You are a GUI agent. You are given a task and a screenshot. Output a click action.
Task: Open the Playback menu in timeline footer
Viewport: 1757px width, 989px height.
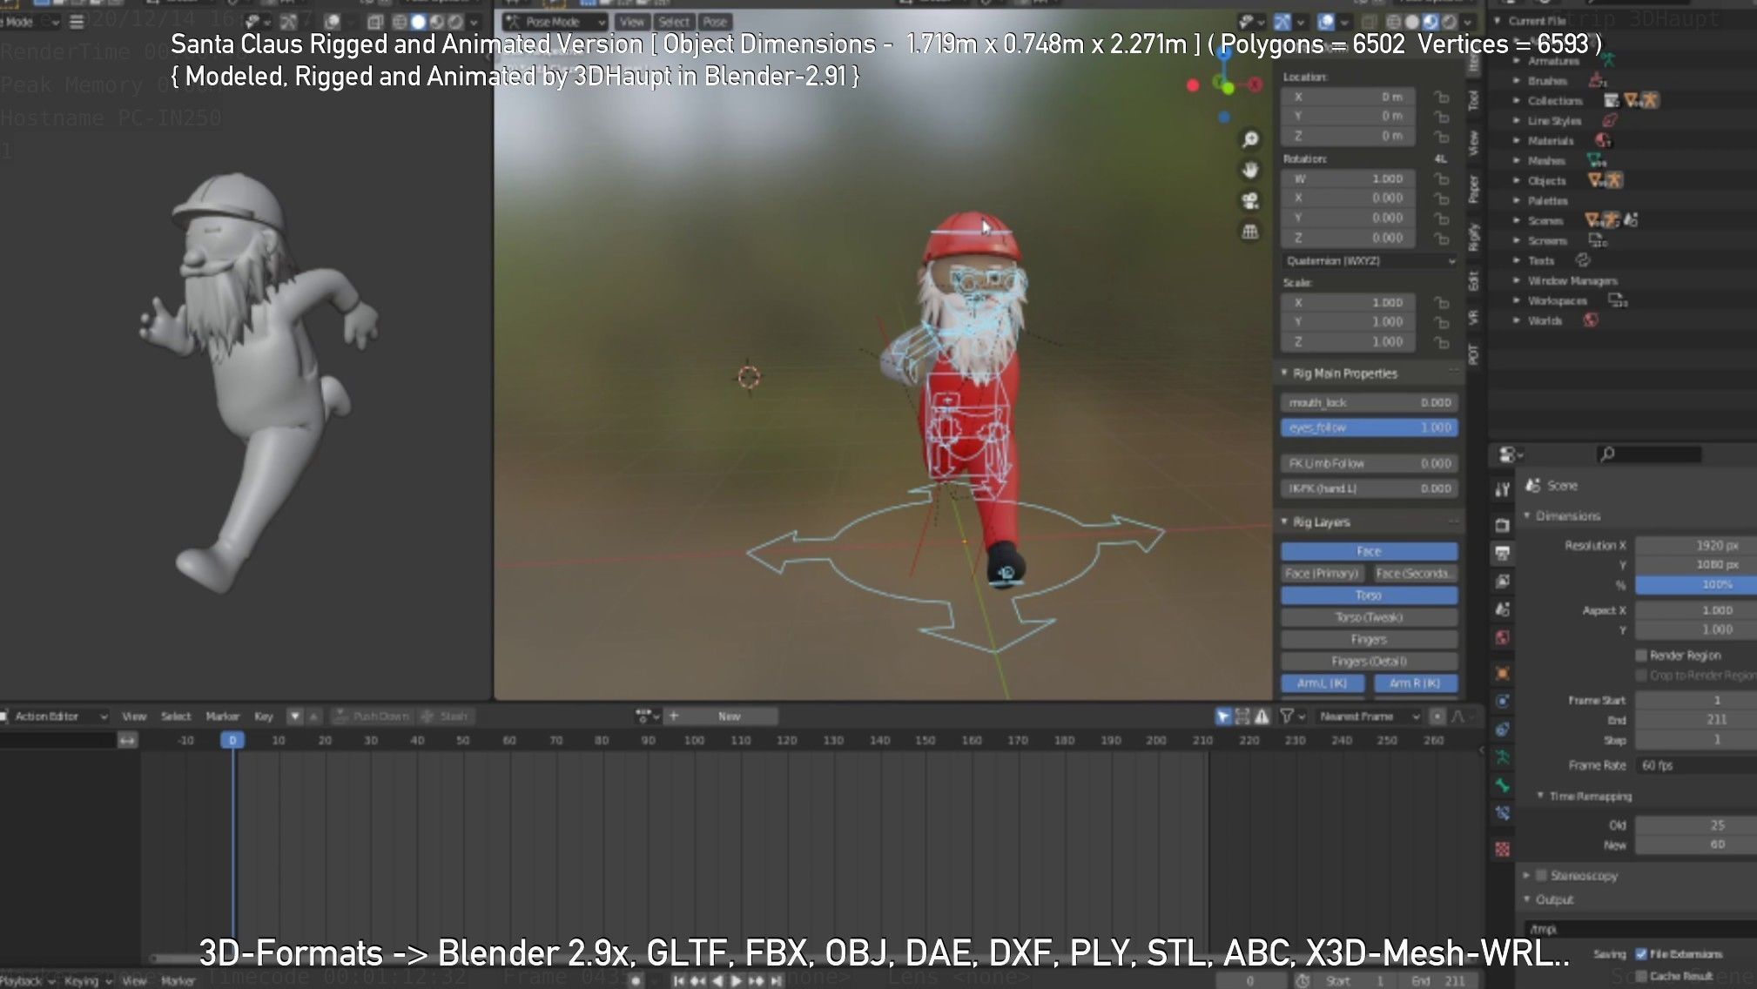[x=26, y=981]
